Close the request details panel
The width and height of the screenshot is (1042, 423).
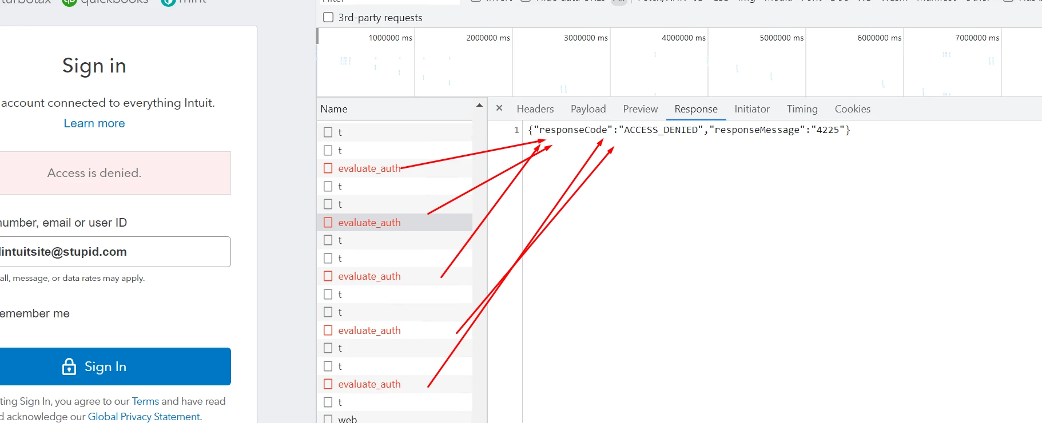click(499, 108)
